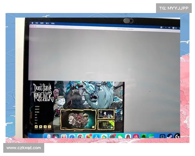Viewport: 195px width, 156px height.
Task: Select the second game main menu entry
Action: click(37, 109)
